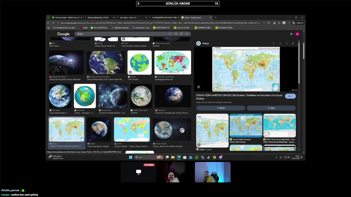
Task: Click the page vertical scrollbar
Action: point(304,51)
